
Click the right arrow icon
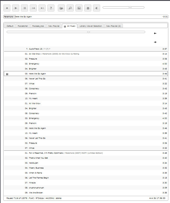click(155, 42)
